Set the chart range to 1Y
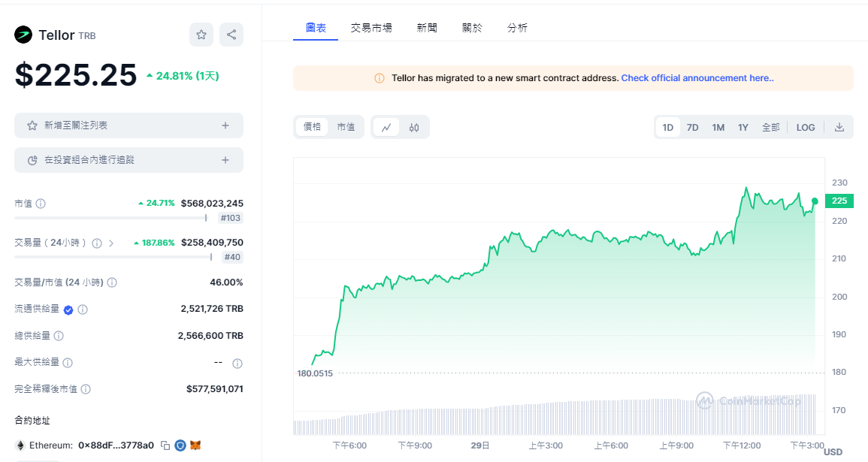The height and width of the screenshot is (462, 868). point(743,127)
